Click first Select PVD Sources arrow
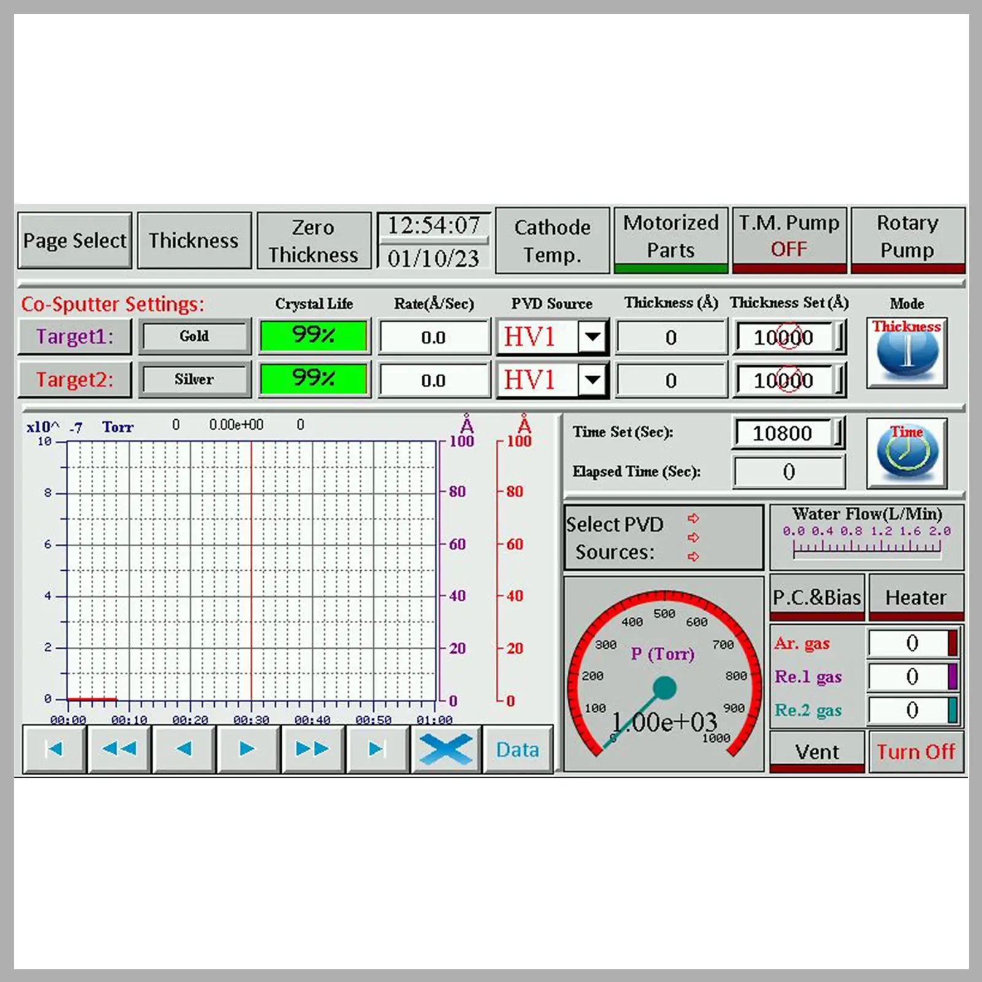Viewport: 982px width, 982px height. (x=694, y=518)
